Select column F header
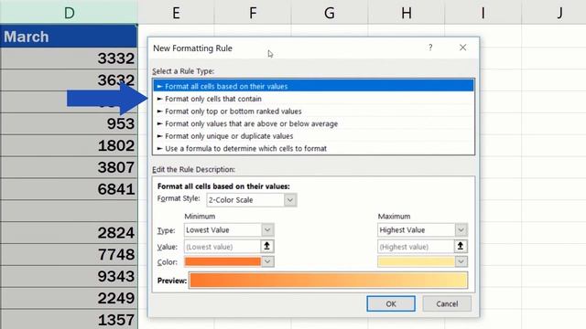The height and width of the screenshot is (329, 586). click(x=253, y=13)
